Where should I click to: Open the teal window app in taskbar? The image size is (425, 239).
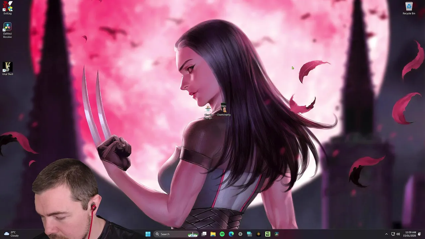pos(249,234)
